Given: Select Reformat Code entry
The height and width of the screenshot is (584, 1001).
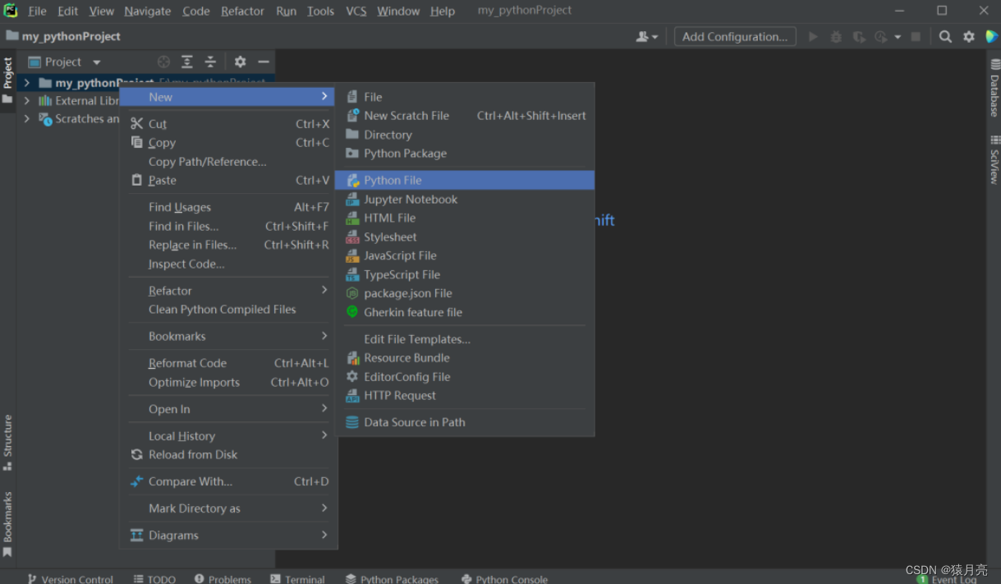Looking at the screenshot, I should tap(228, 363).
